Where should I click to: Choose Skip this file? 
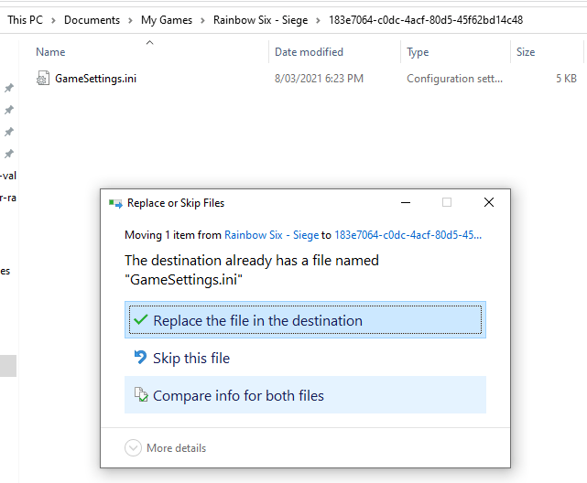pos(305,358)
